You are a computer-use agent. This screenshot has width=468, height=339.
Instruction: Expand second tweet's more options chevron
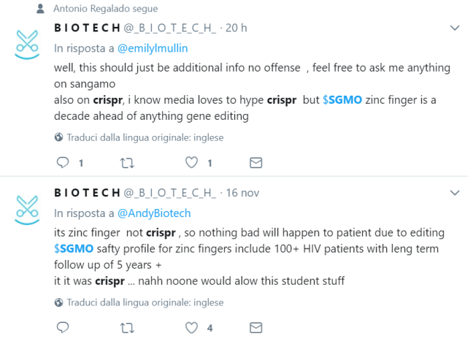tap(453, 193)
